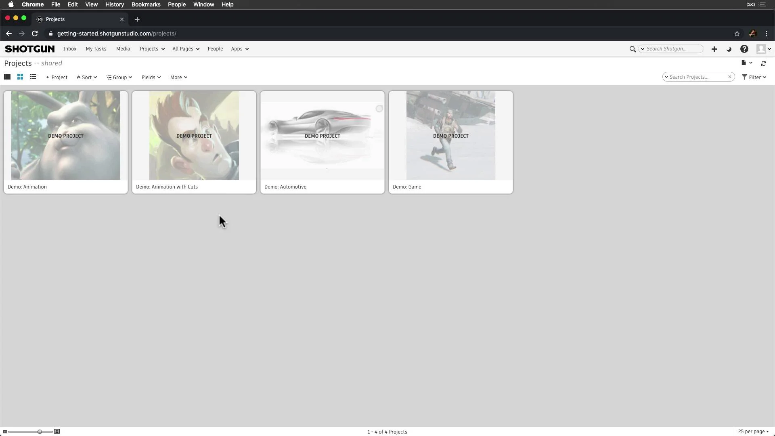Image resolution: width=775 pixels, height=436 pixels.
Task: Toggle the Fields selector panel
Action: pos(151,77)
